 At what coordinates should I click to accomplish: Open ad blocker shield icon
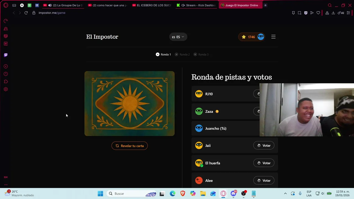click(x=306, y=13)
